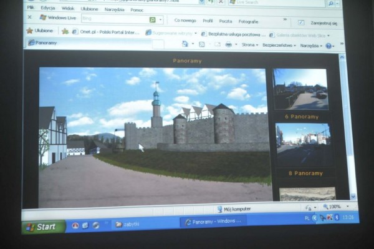Click the Bluetooth tray icon
Image resolution: width=374 pixels, height=249 pixels.
point(337,218)
